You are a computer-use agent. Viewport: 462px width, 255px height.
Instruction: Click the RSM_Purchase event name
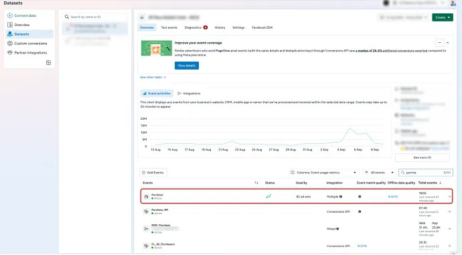161,226
